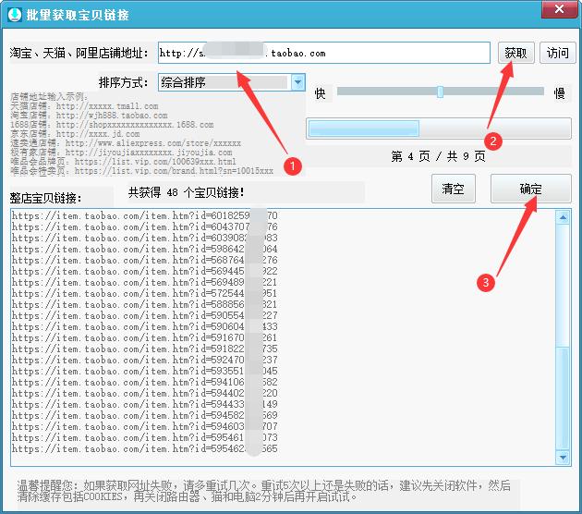Click the 温馨提醒您 notice text
Viewport: 582px width, 514px height.
tap(264, 491)
